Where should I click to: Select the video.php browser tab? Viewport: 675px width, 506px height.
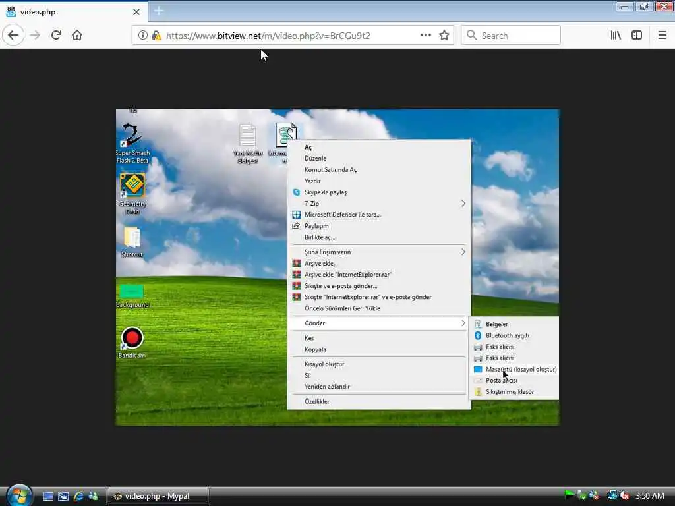click(74, 12)
